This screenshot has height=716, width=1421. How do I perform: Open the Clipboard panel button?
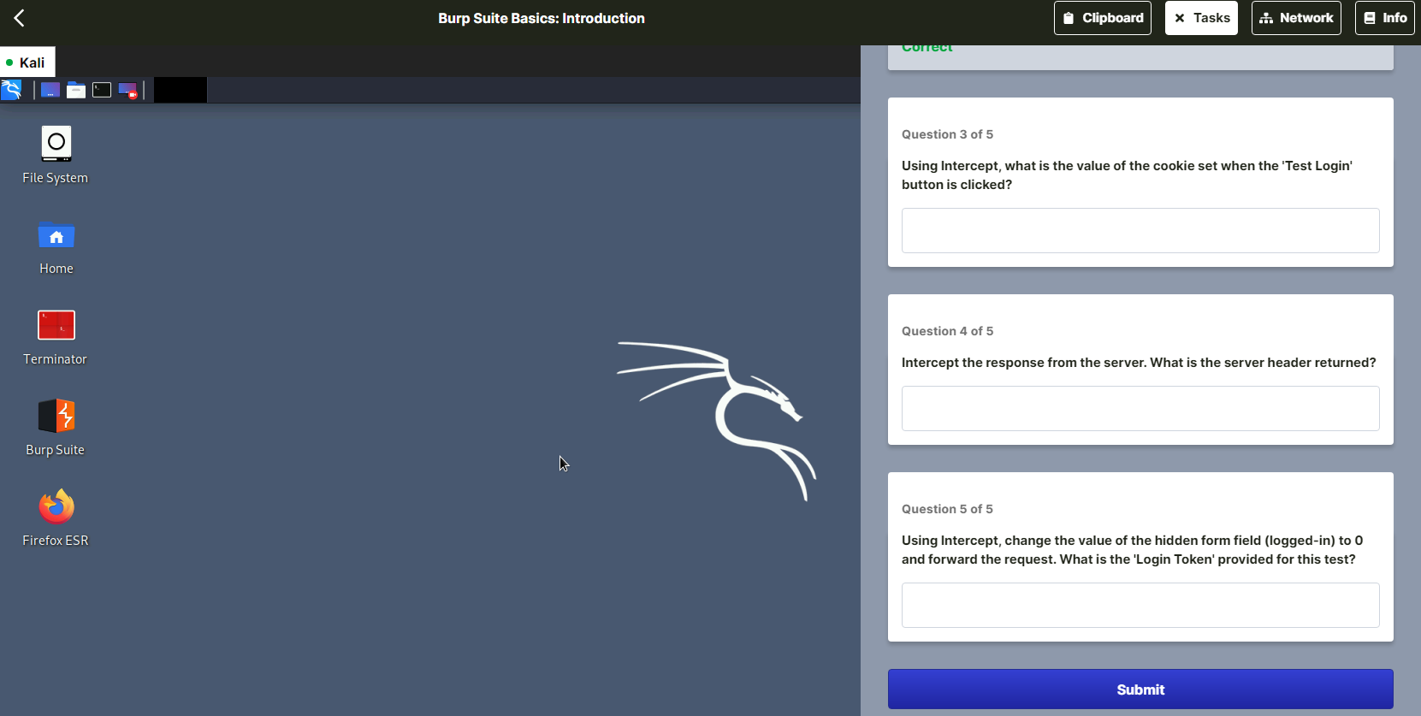(1103, 18)
